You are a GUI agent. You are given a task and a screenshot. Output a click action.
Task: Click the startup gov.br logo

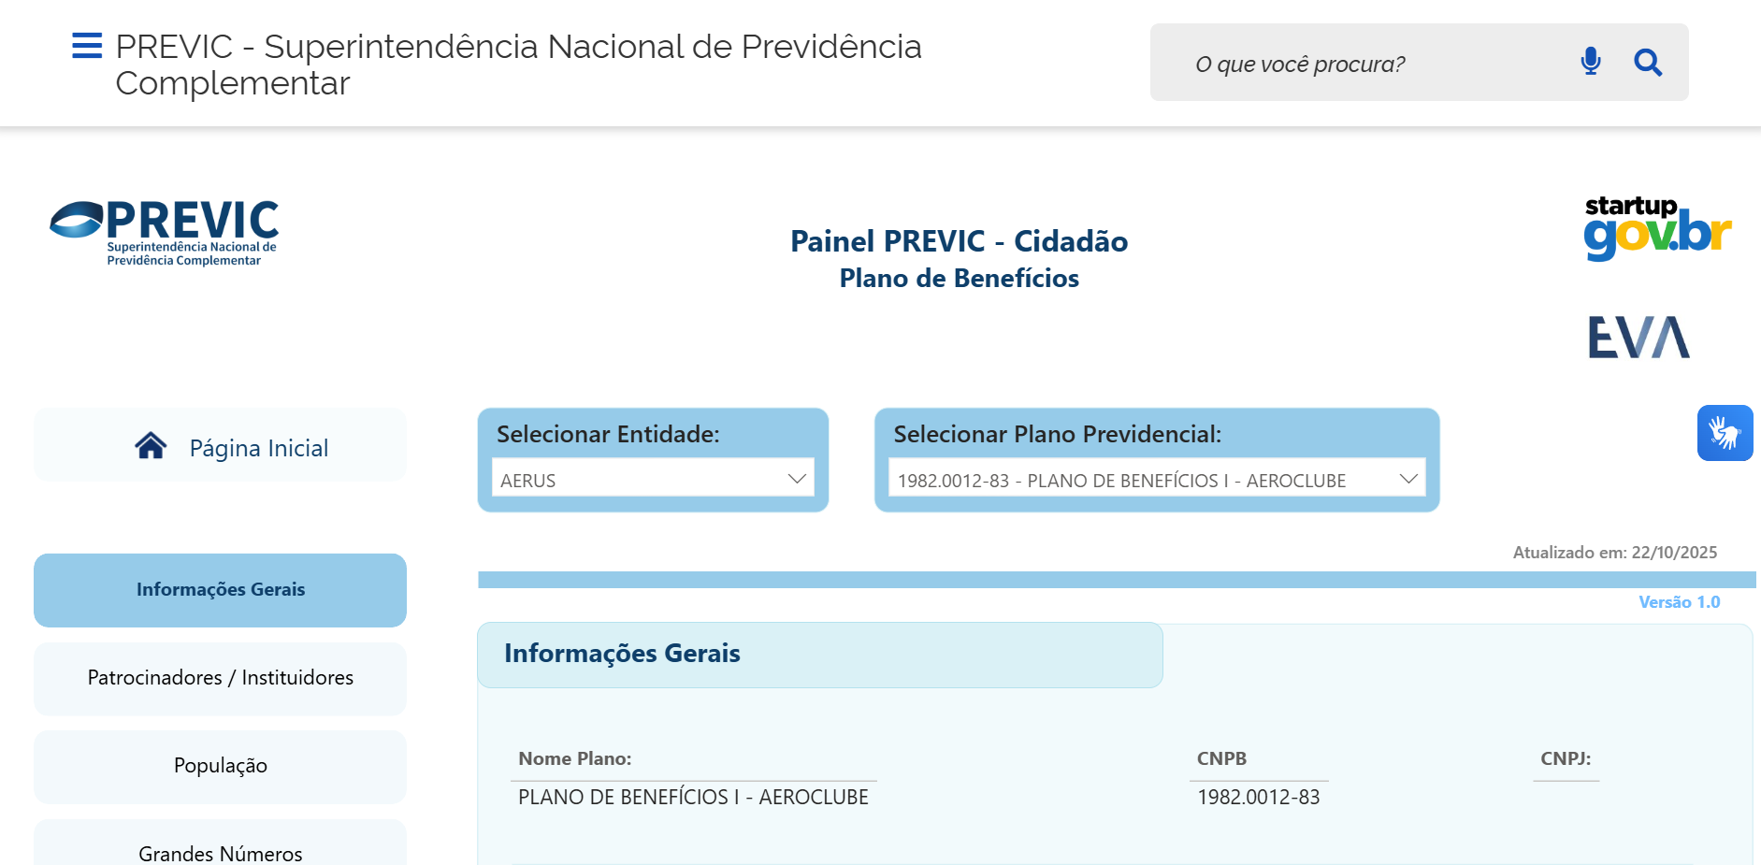1657,227
